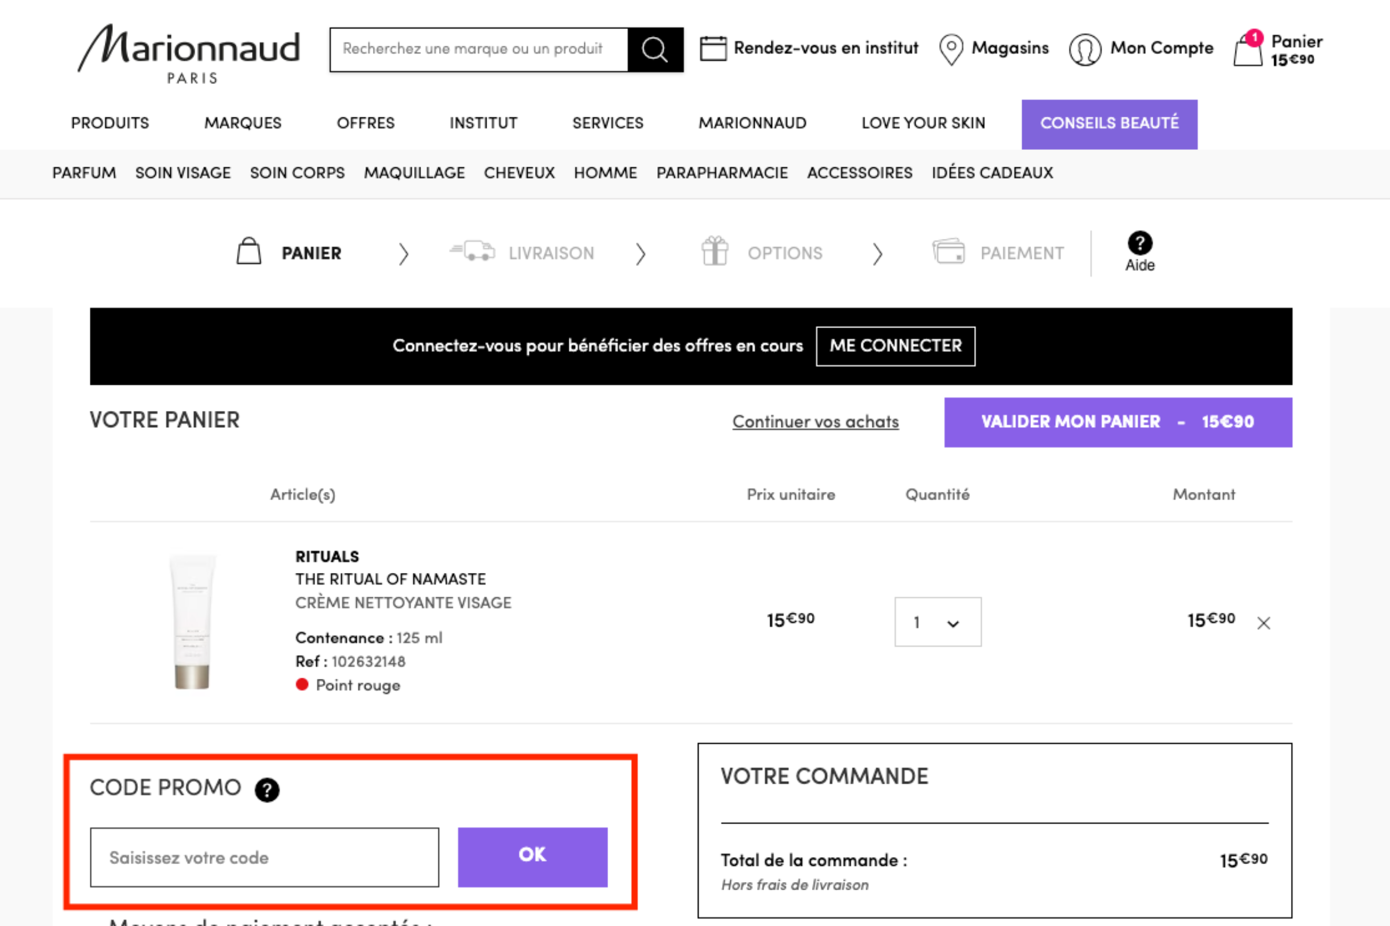
Task: Go to the MAQUILLAGE category
Action: tap(414, 173)
